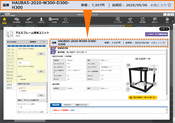Go to the HOME icon in toolbar

coord(4,20)
